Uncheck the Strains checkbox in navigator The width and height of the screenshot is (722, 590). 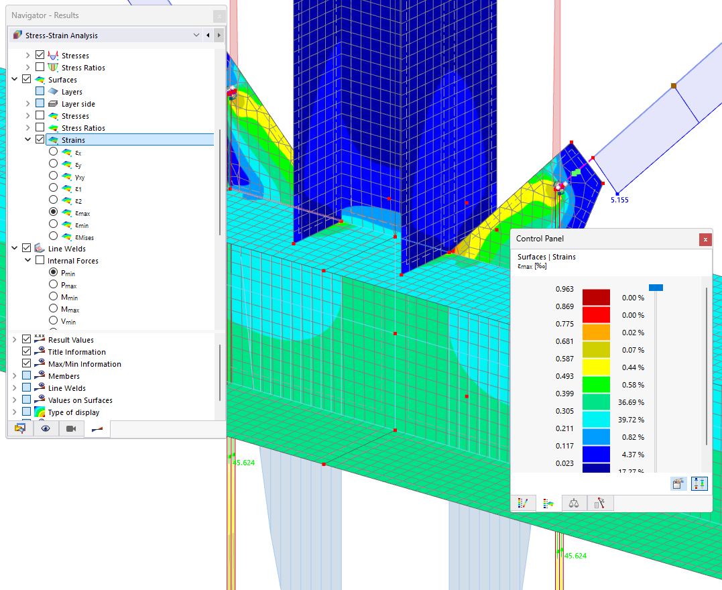(39, 139)
